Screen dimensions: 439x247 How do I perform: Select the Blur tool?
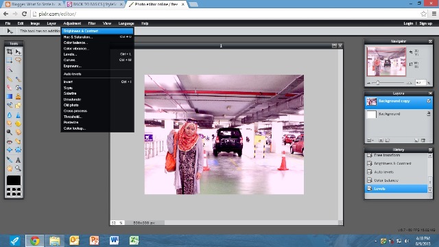9,115
